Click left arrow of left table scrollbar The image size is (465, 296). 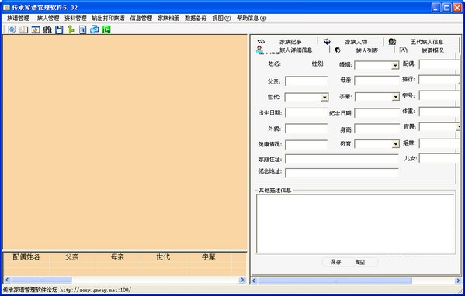(7, 280)
